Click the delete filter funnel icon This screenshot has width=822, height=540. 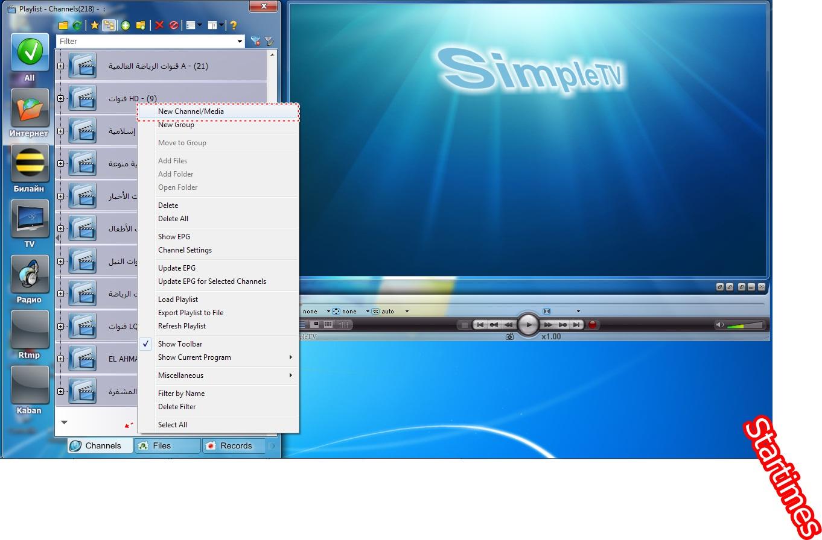pyautogui.click(x=255, y=42)
